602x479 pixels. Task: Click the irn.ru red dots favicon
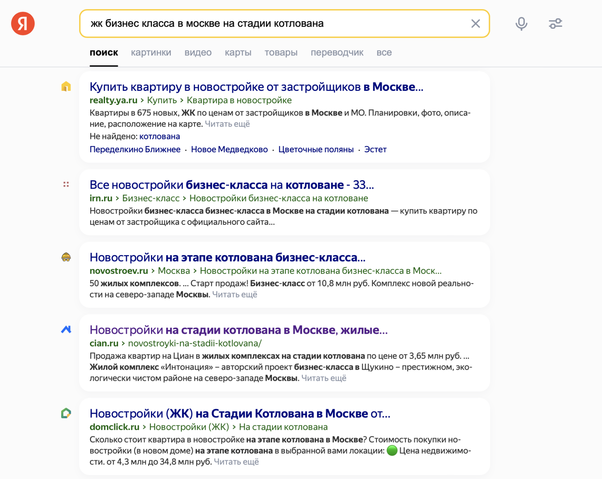pyautogui.click(x=66, y=184)
